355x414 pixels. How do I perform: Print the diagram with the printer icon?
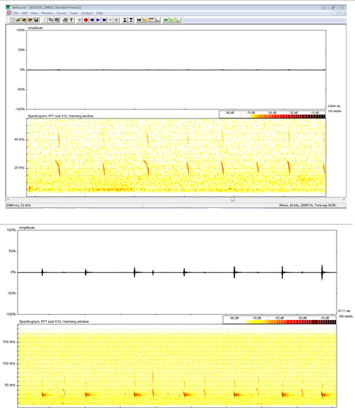65,20
